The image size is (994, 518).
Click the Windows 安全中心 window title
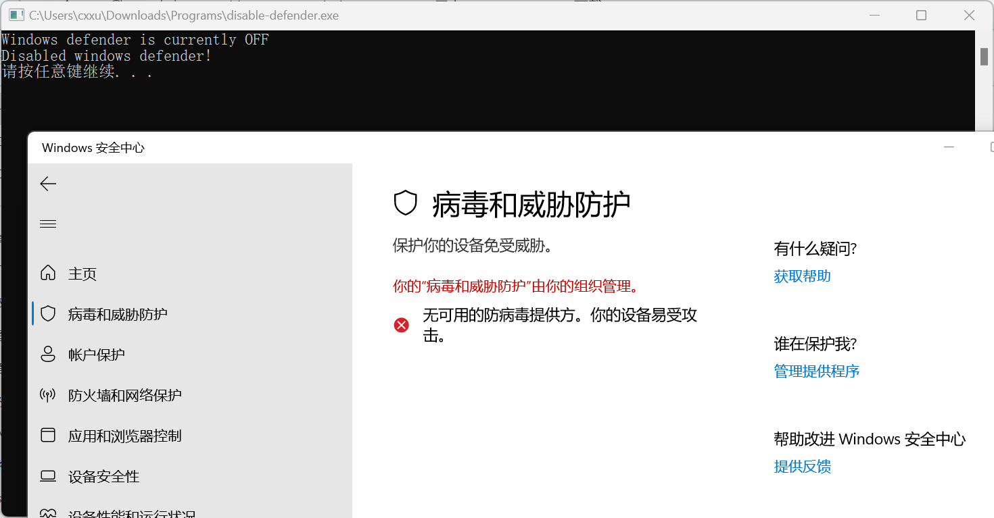(93, 148)
